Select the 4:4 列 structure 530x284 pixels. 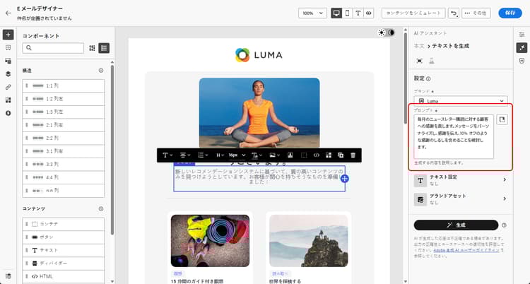click(x=63, y=177)
